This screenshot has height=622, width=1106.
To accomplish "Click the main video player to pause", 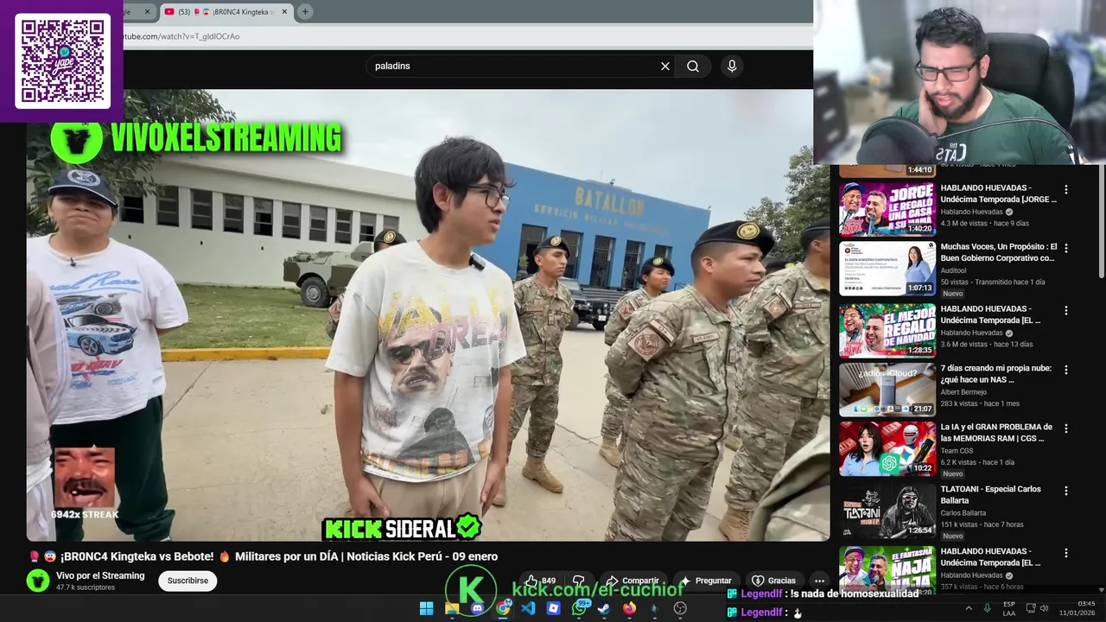I will pyautogui.click(x=428, y=315).
